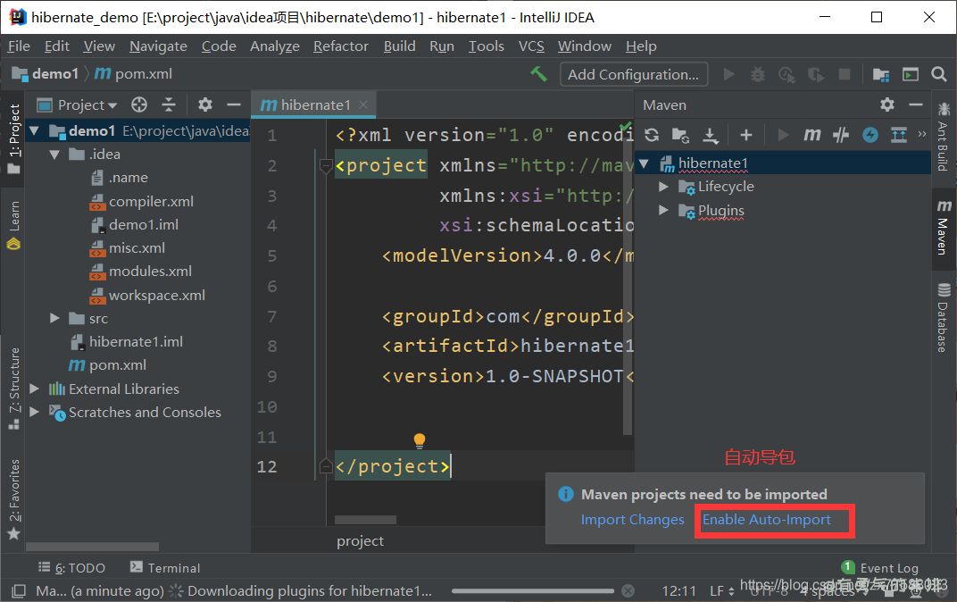Click the Add Maven Projects plus icon
The height and width of the screenshot is (602, 957).
(x=746, y=135)
